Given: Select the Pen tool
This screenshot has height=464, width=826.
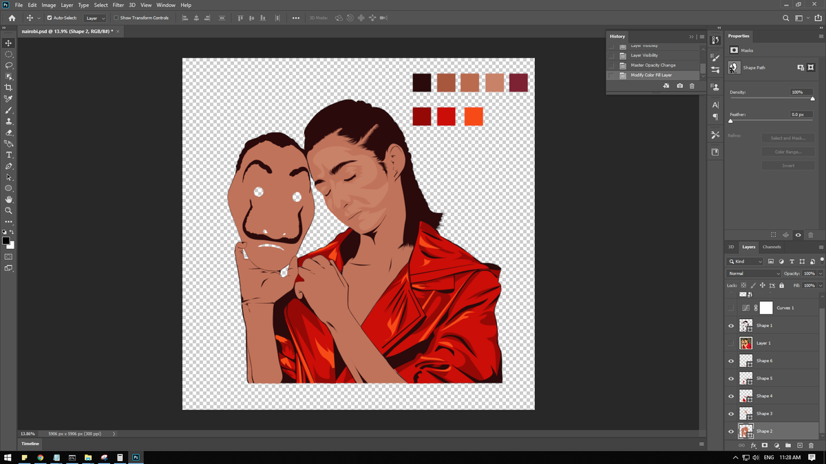Looking at the screenshot, I should [8, 166].
